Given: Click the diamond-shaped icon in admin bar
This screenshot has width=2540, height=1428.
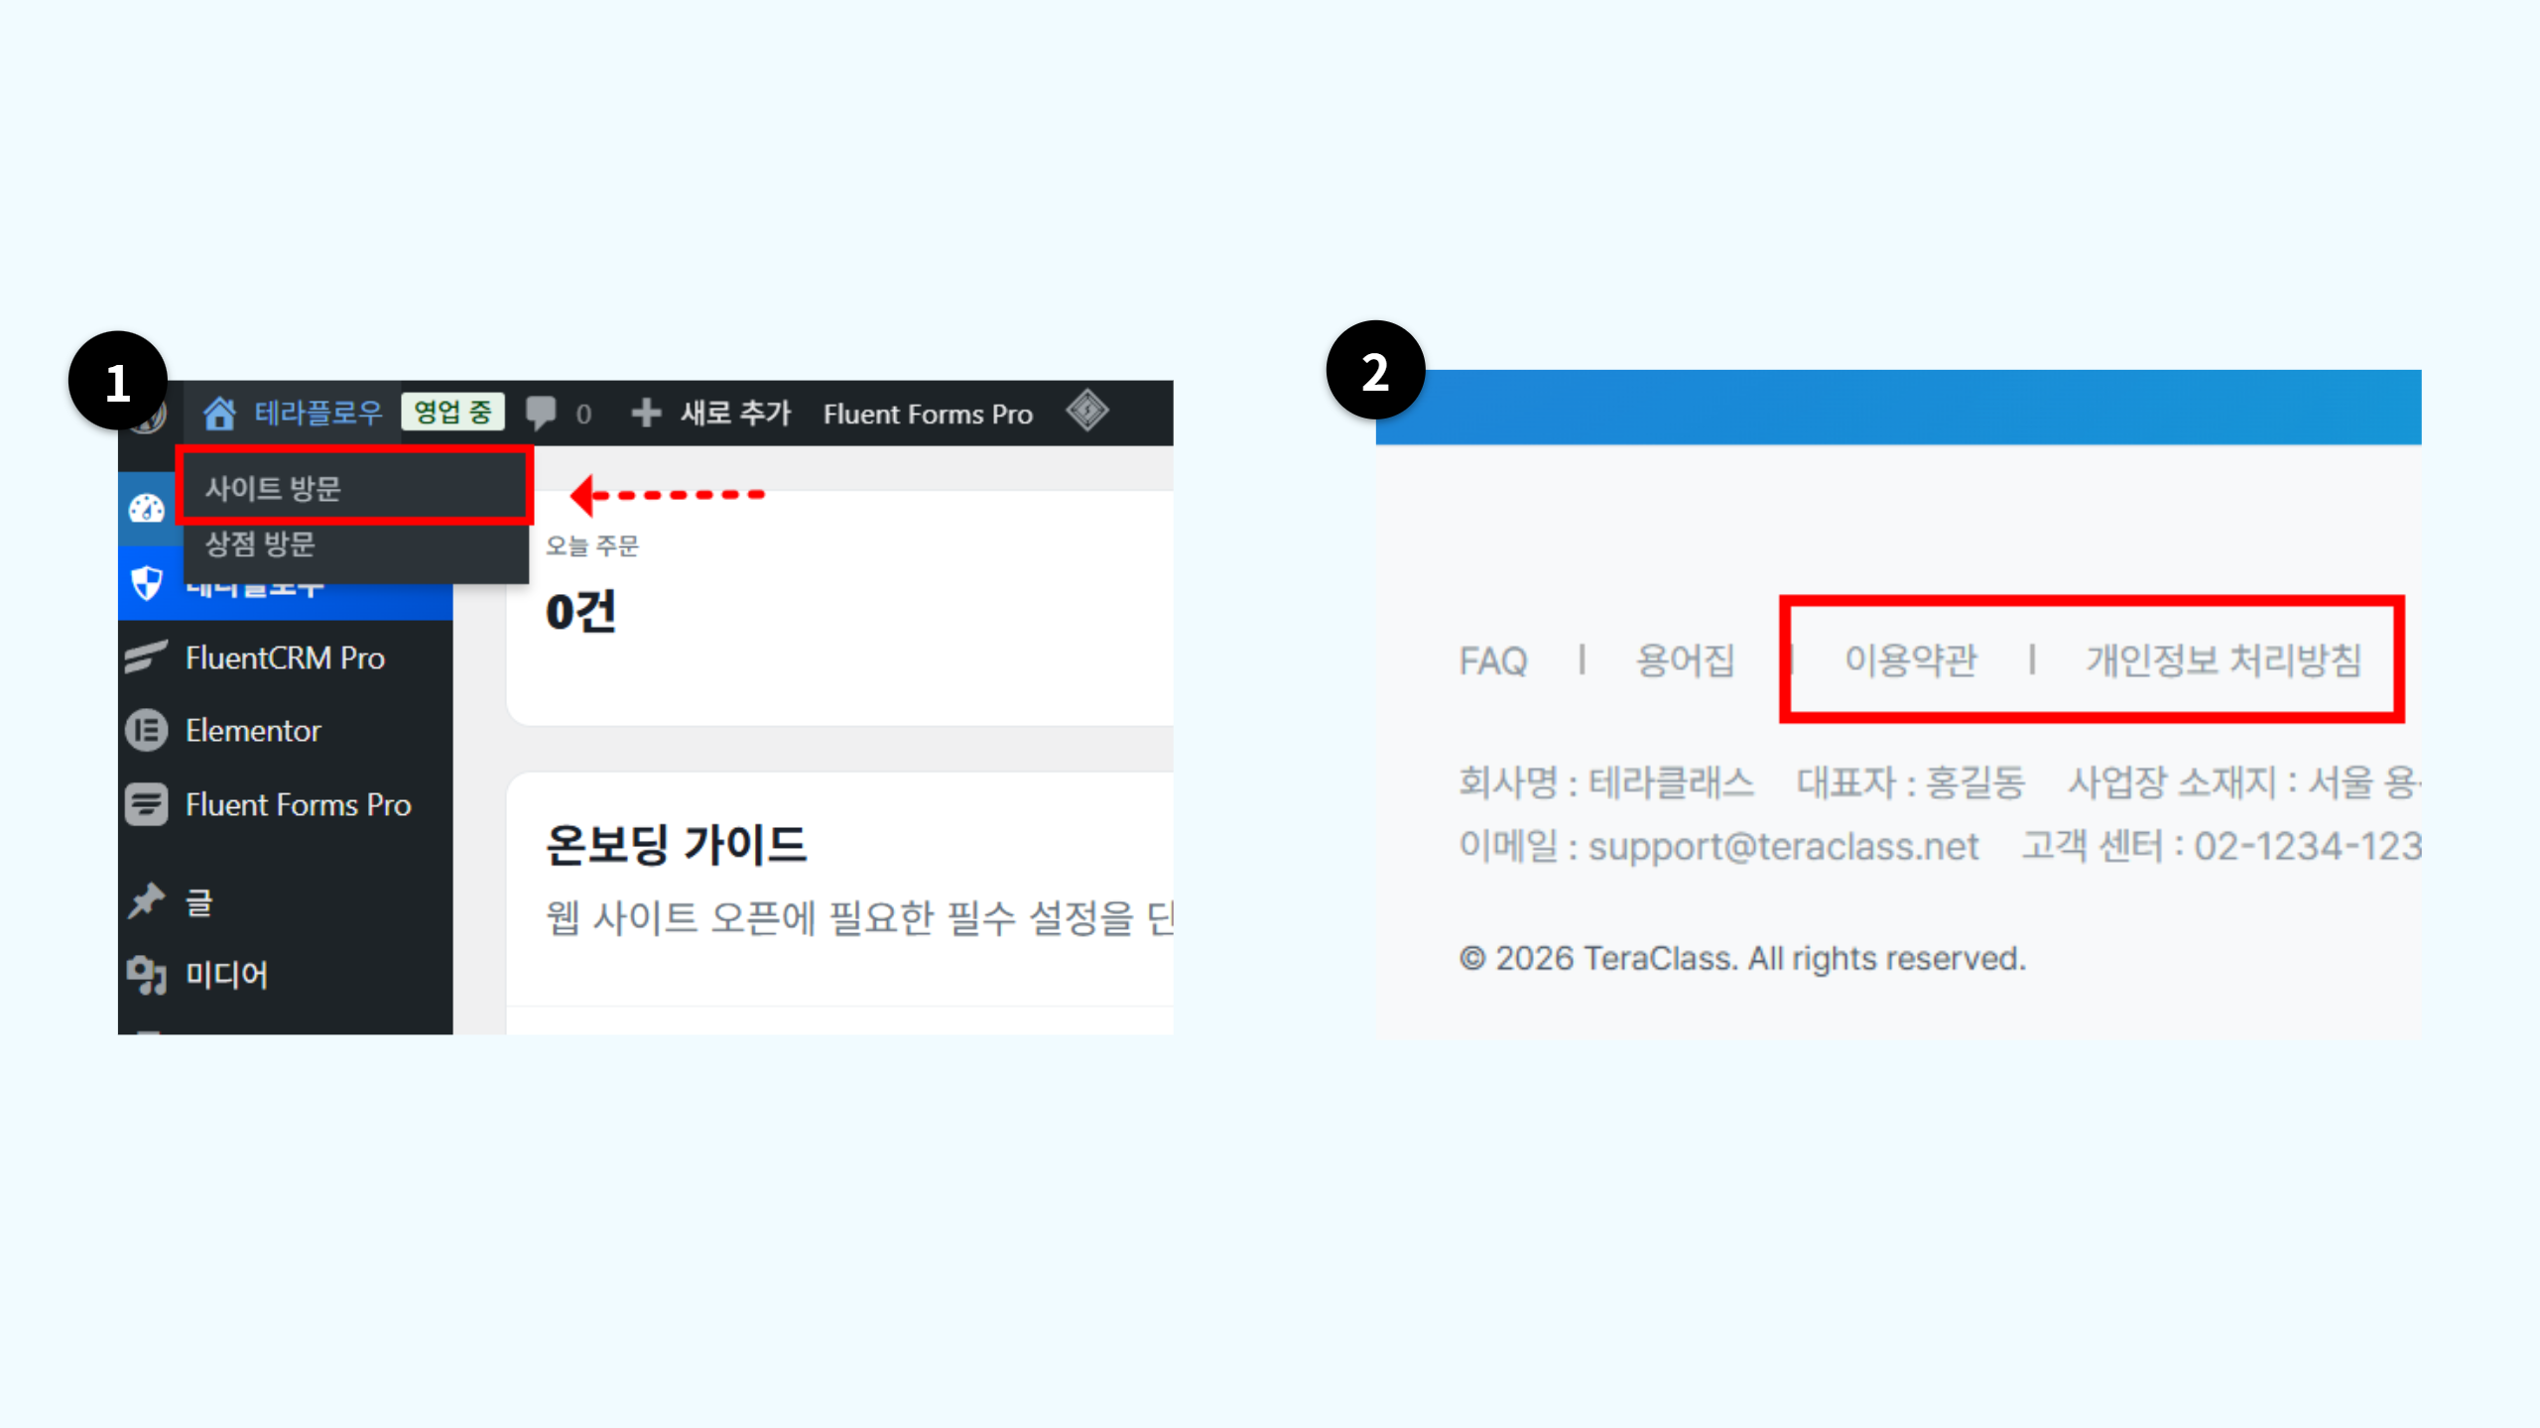Looking at the screenshot, I should pos(1087,411).
